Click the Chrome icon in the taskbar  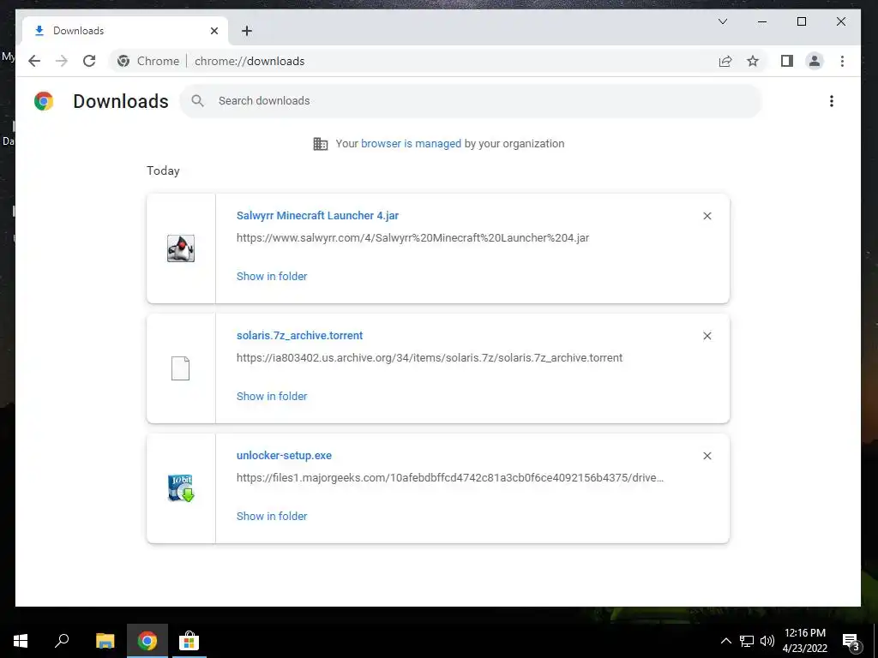(x=147, y=641)
